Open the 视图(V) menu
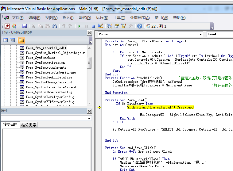 tap(51, 18)
